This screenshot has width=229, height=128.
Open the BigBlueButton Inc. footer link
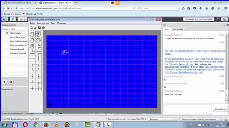(19, 119)
